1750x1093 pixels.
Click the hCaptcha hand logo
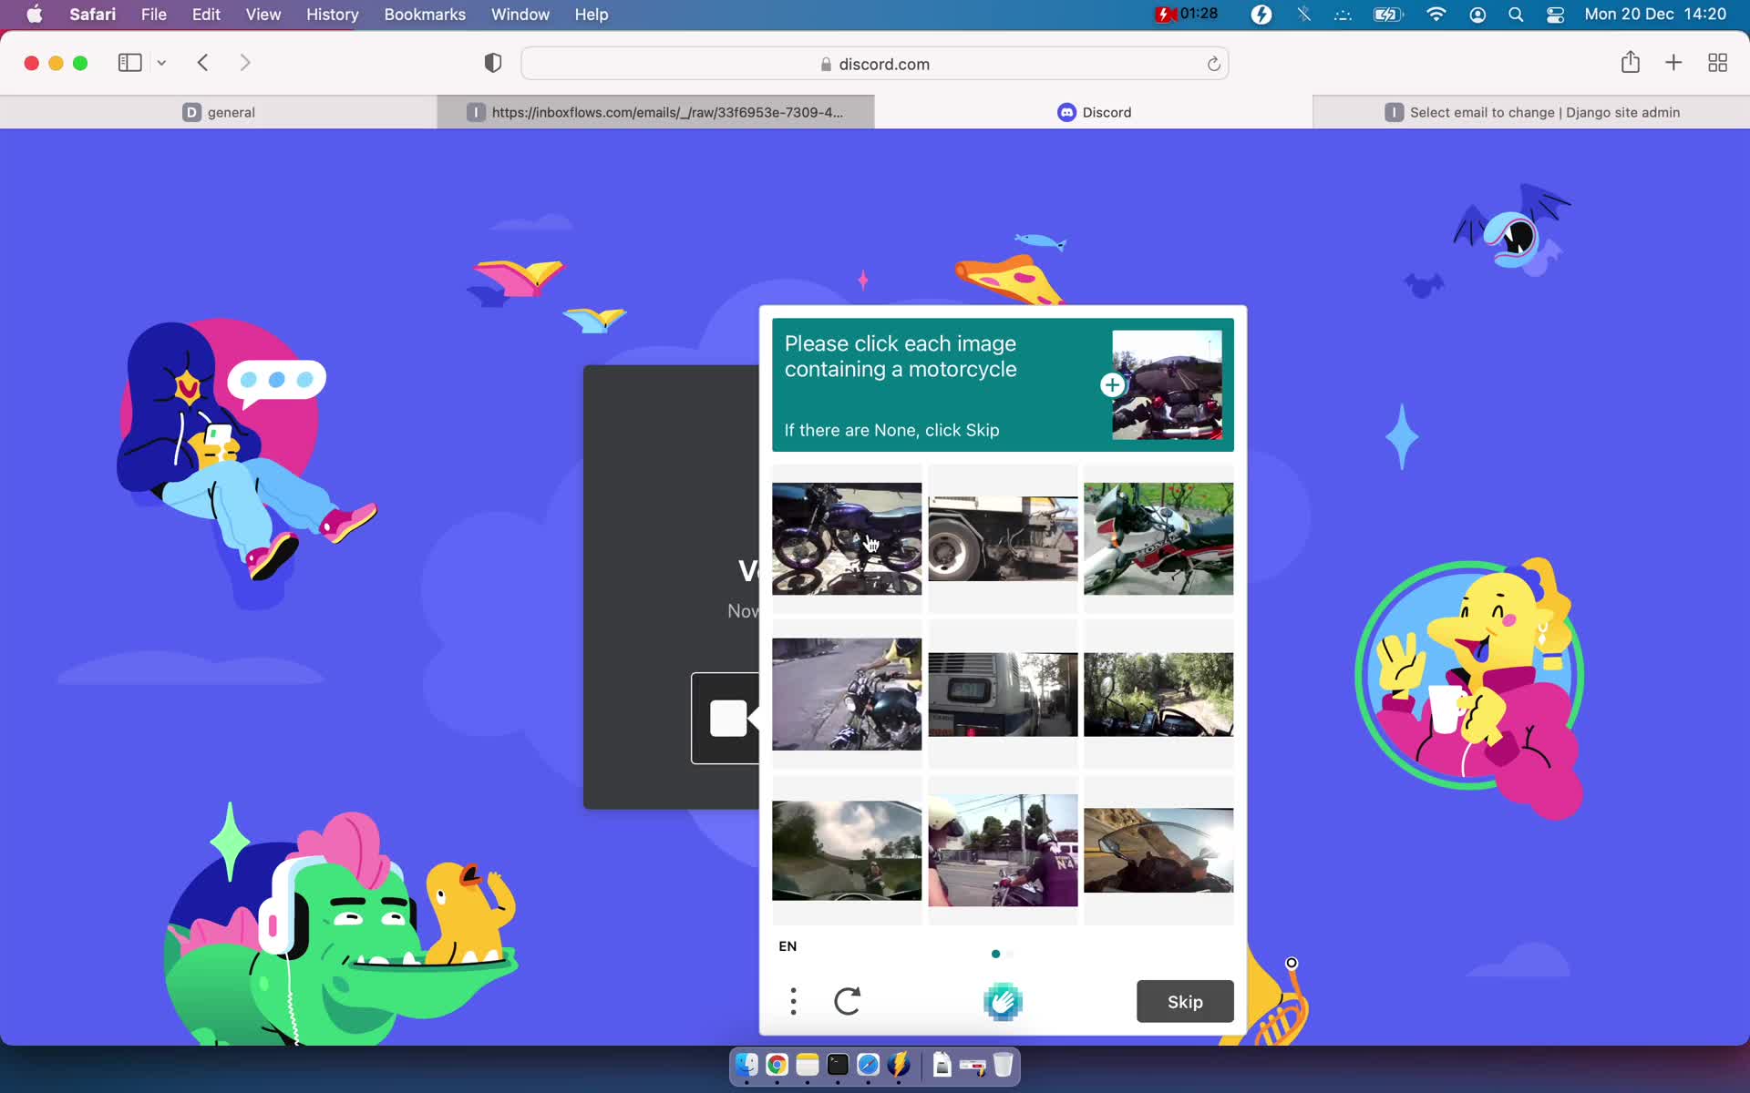coord(1003,1001)
